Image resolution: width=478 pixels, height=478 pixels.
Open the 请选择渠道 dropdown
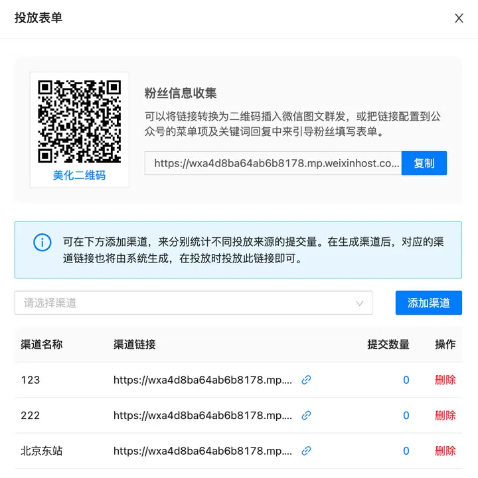pyautogui.click(x=193, y=303)
